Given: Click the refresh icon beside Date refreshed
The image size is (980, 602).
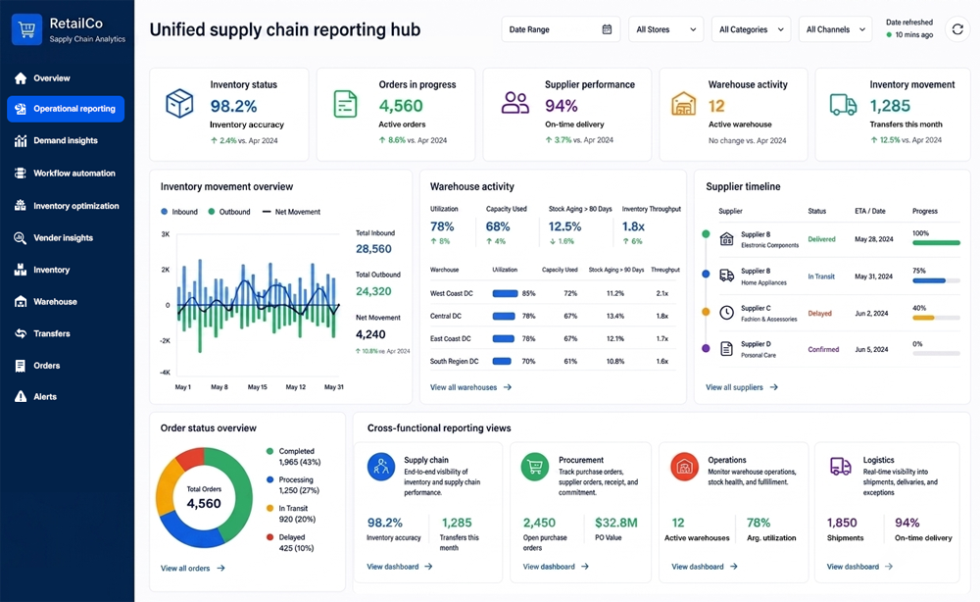Looking at the screenshot, I should click(x=956, y=29).
